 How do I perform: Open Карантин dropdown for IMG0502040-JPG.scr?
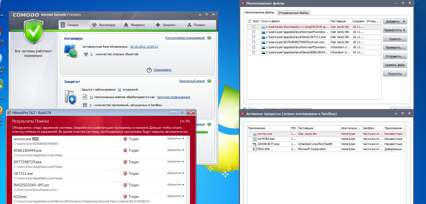click(176, 185)
